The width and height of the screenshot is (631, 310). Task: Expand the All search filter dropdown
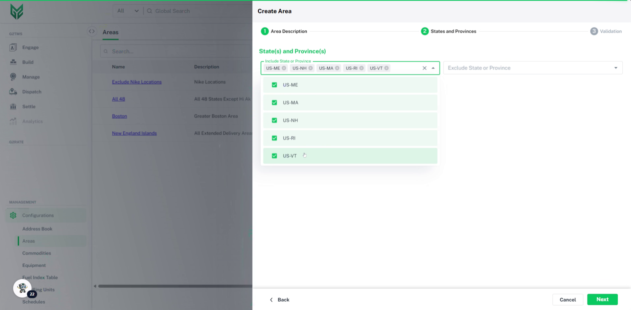tap(128, 11)
